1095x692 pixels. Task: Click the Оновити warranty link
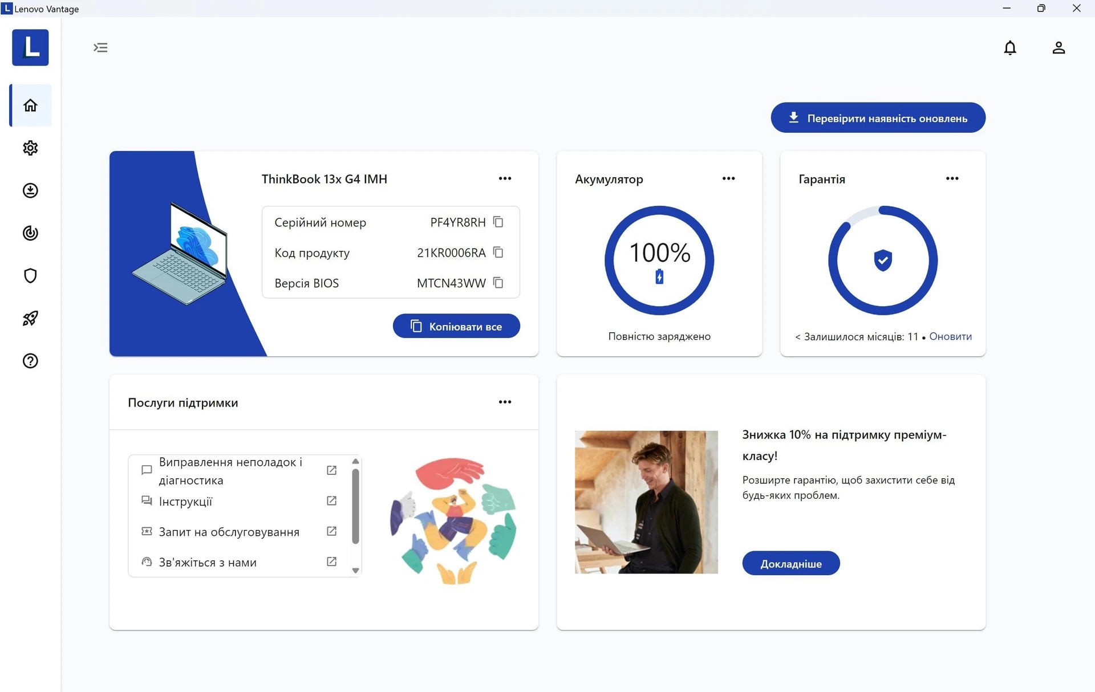(x=950, y=336)
